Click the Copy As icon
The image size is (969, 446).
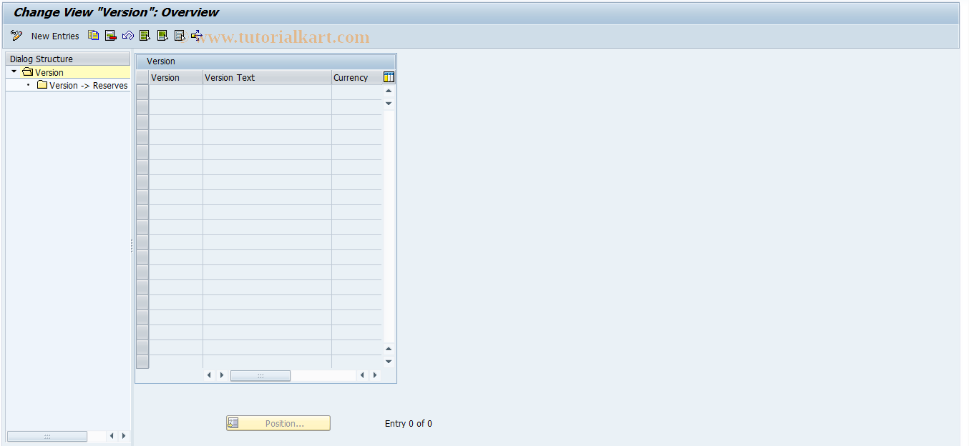coord(94,36)
